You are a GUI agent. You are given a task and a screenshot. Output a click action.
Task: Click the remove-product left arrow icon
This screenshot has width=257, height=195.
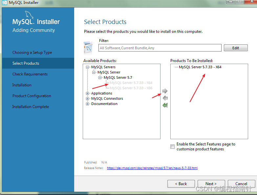tap(165, 98)
